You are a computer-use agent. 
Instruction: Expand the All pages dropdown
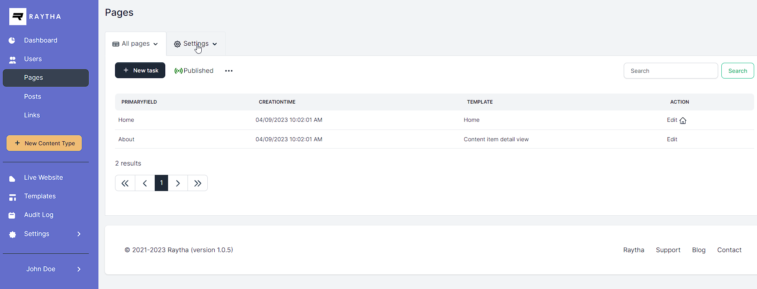(135, 44)
